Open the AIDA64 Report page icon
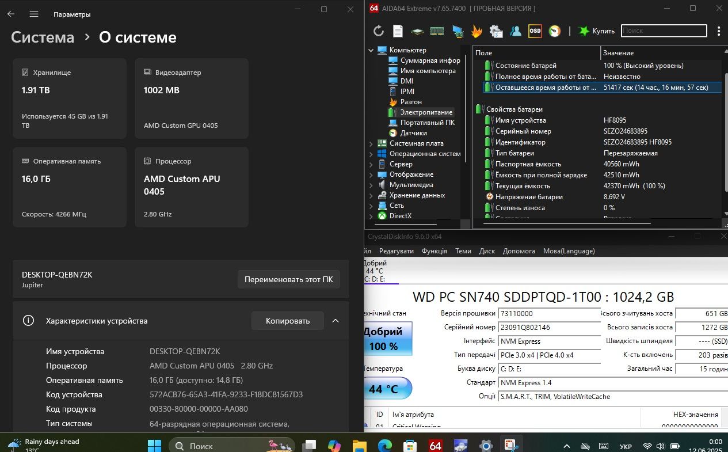The image size is (728, 452). tap(398, 31)
